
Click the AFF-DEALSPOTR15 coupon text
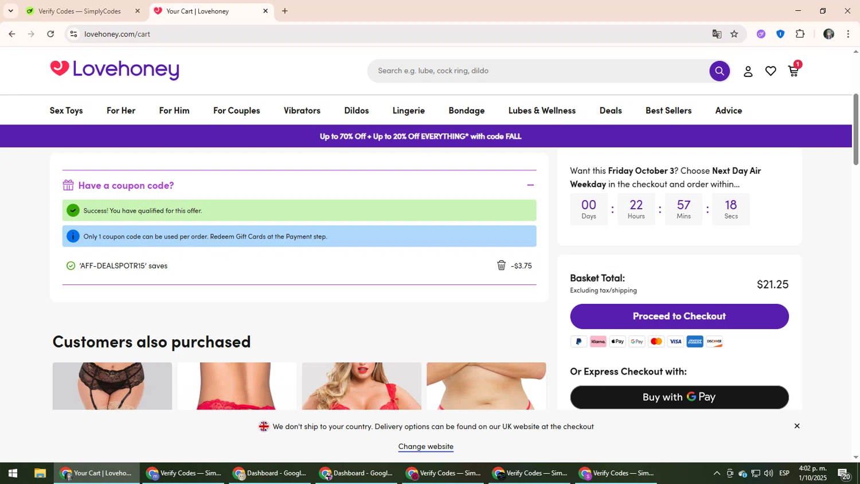tap(123, 266)
